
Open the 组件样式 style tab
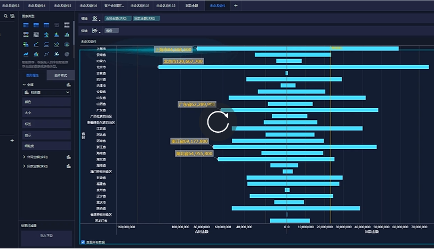61,75
